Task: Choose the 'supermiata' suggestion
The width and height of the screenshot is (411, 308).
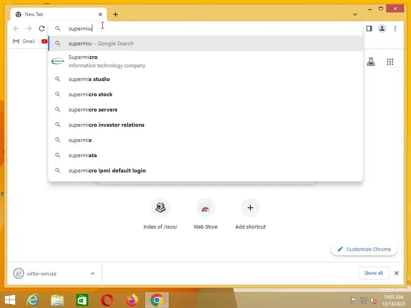Action: point(206,155)
